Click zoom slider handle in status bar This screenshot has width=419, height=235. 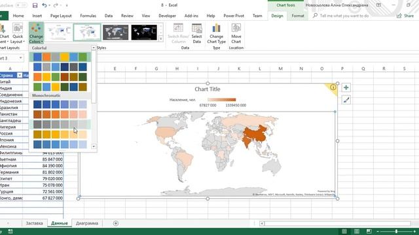click(x=397, y=231)
